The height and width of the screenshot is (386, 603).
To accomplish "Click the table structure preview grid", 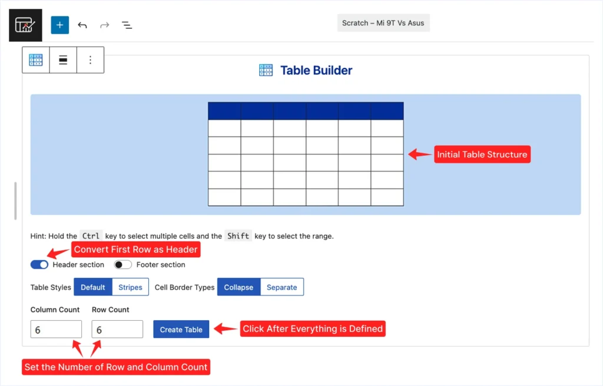I will click(306, 154).
